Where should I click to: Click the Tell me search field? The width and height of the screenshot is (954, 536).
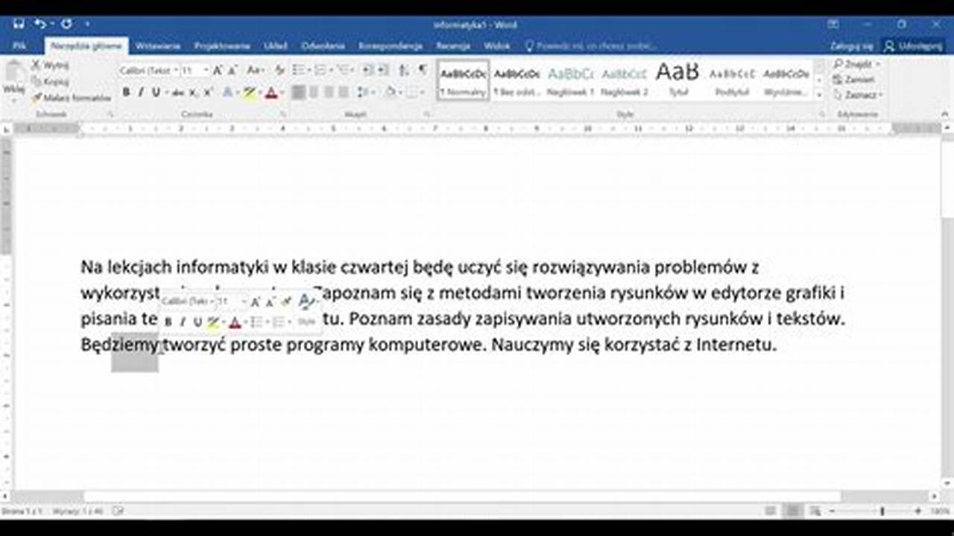tap(590, 46)
